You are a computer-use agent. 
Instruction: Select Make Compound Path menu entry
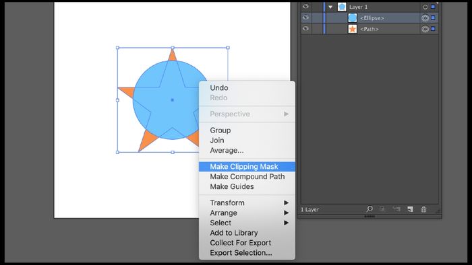[x=247, y=176]
